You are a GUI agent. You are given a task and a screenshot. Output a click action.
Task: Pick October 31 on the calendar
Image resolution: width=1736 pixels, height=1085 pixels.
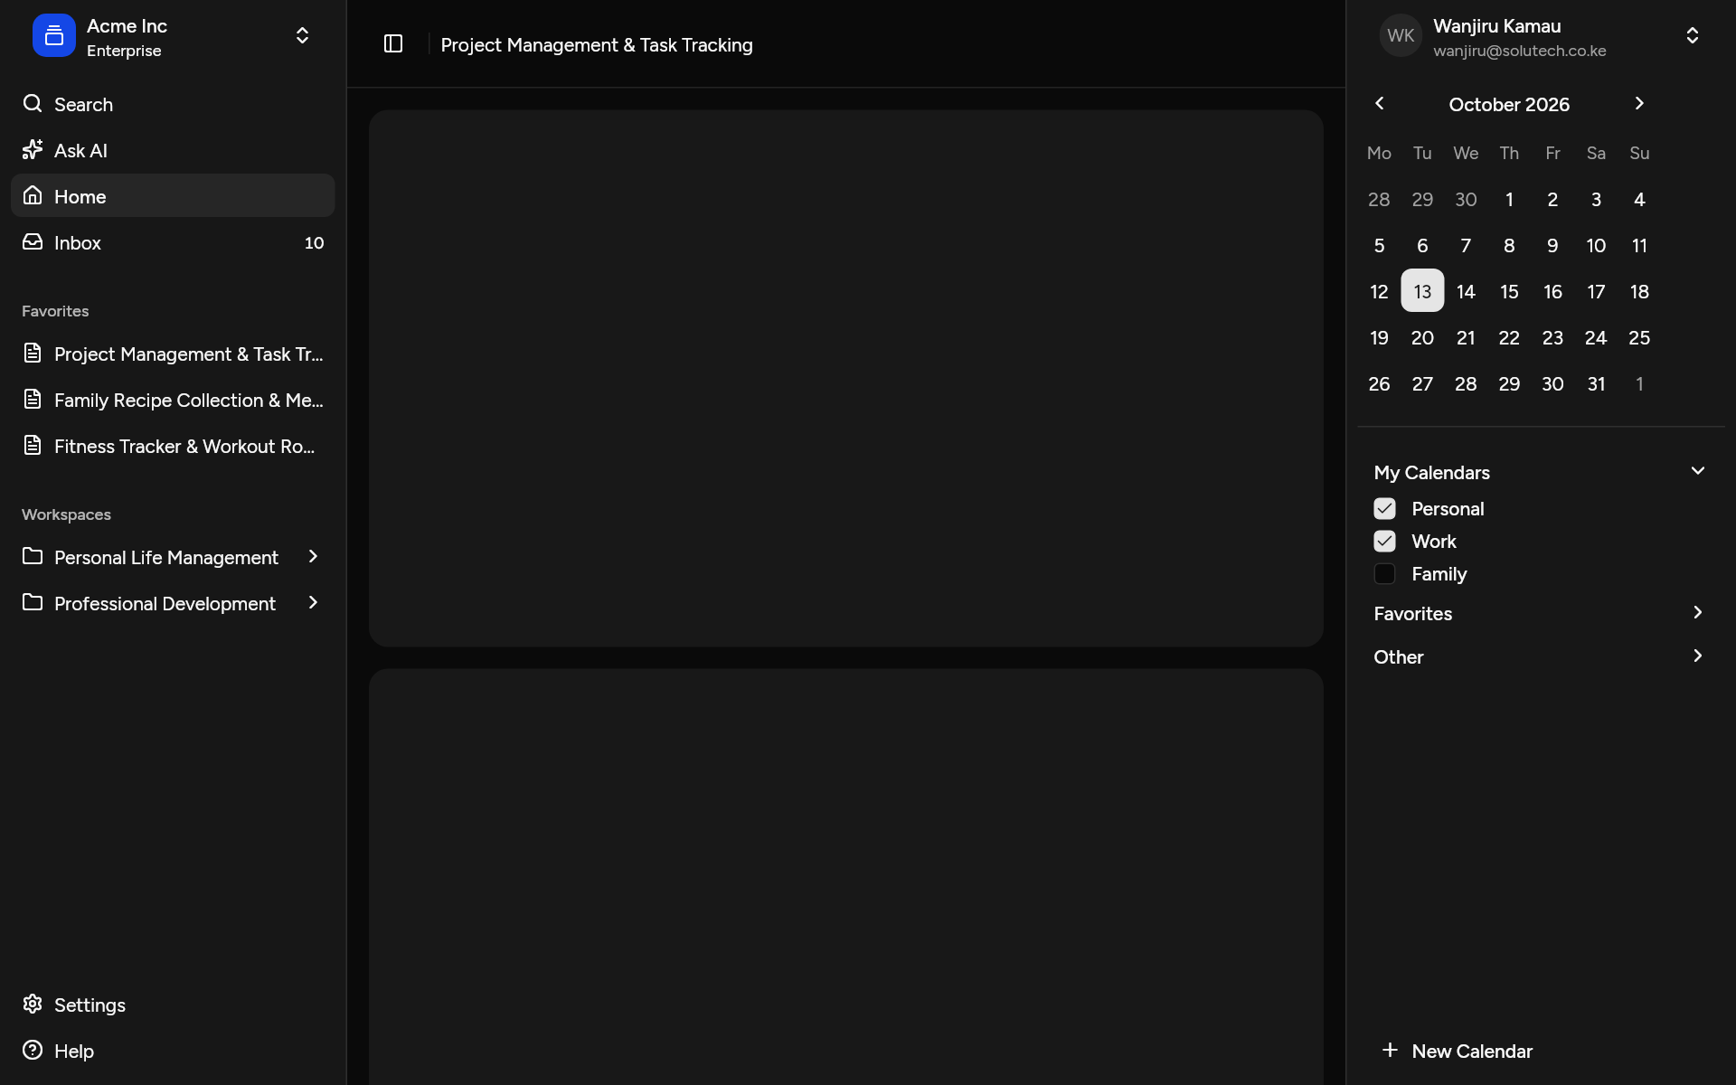(x=1596, y=383)
